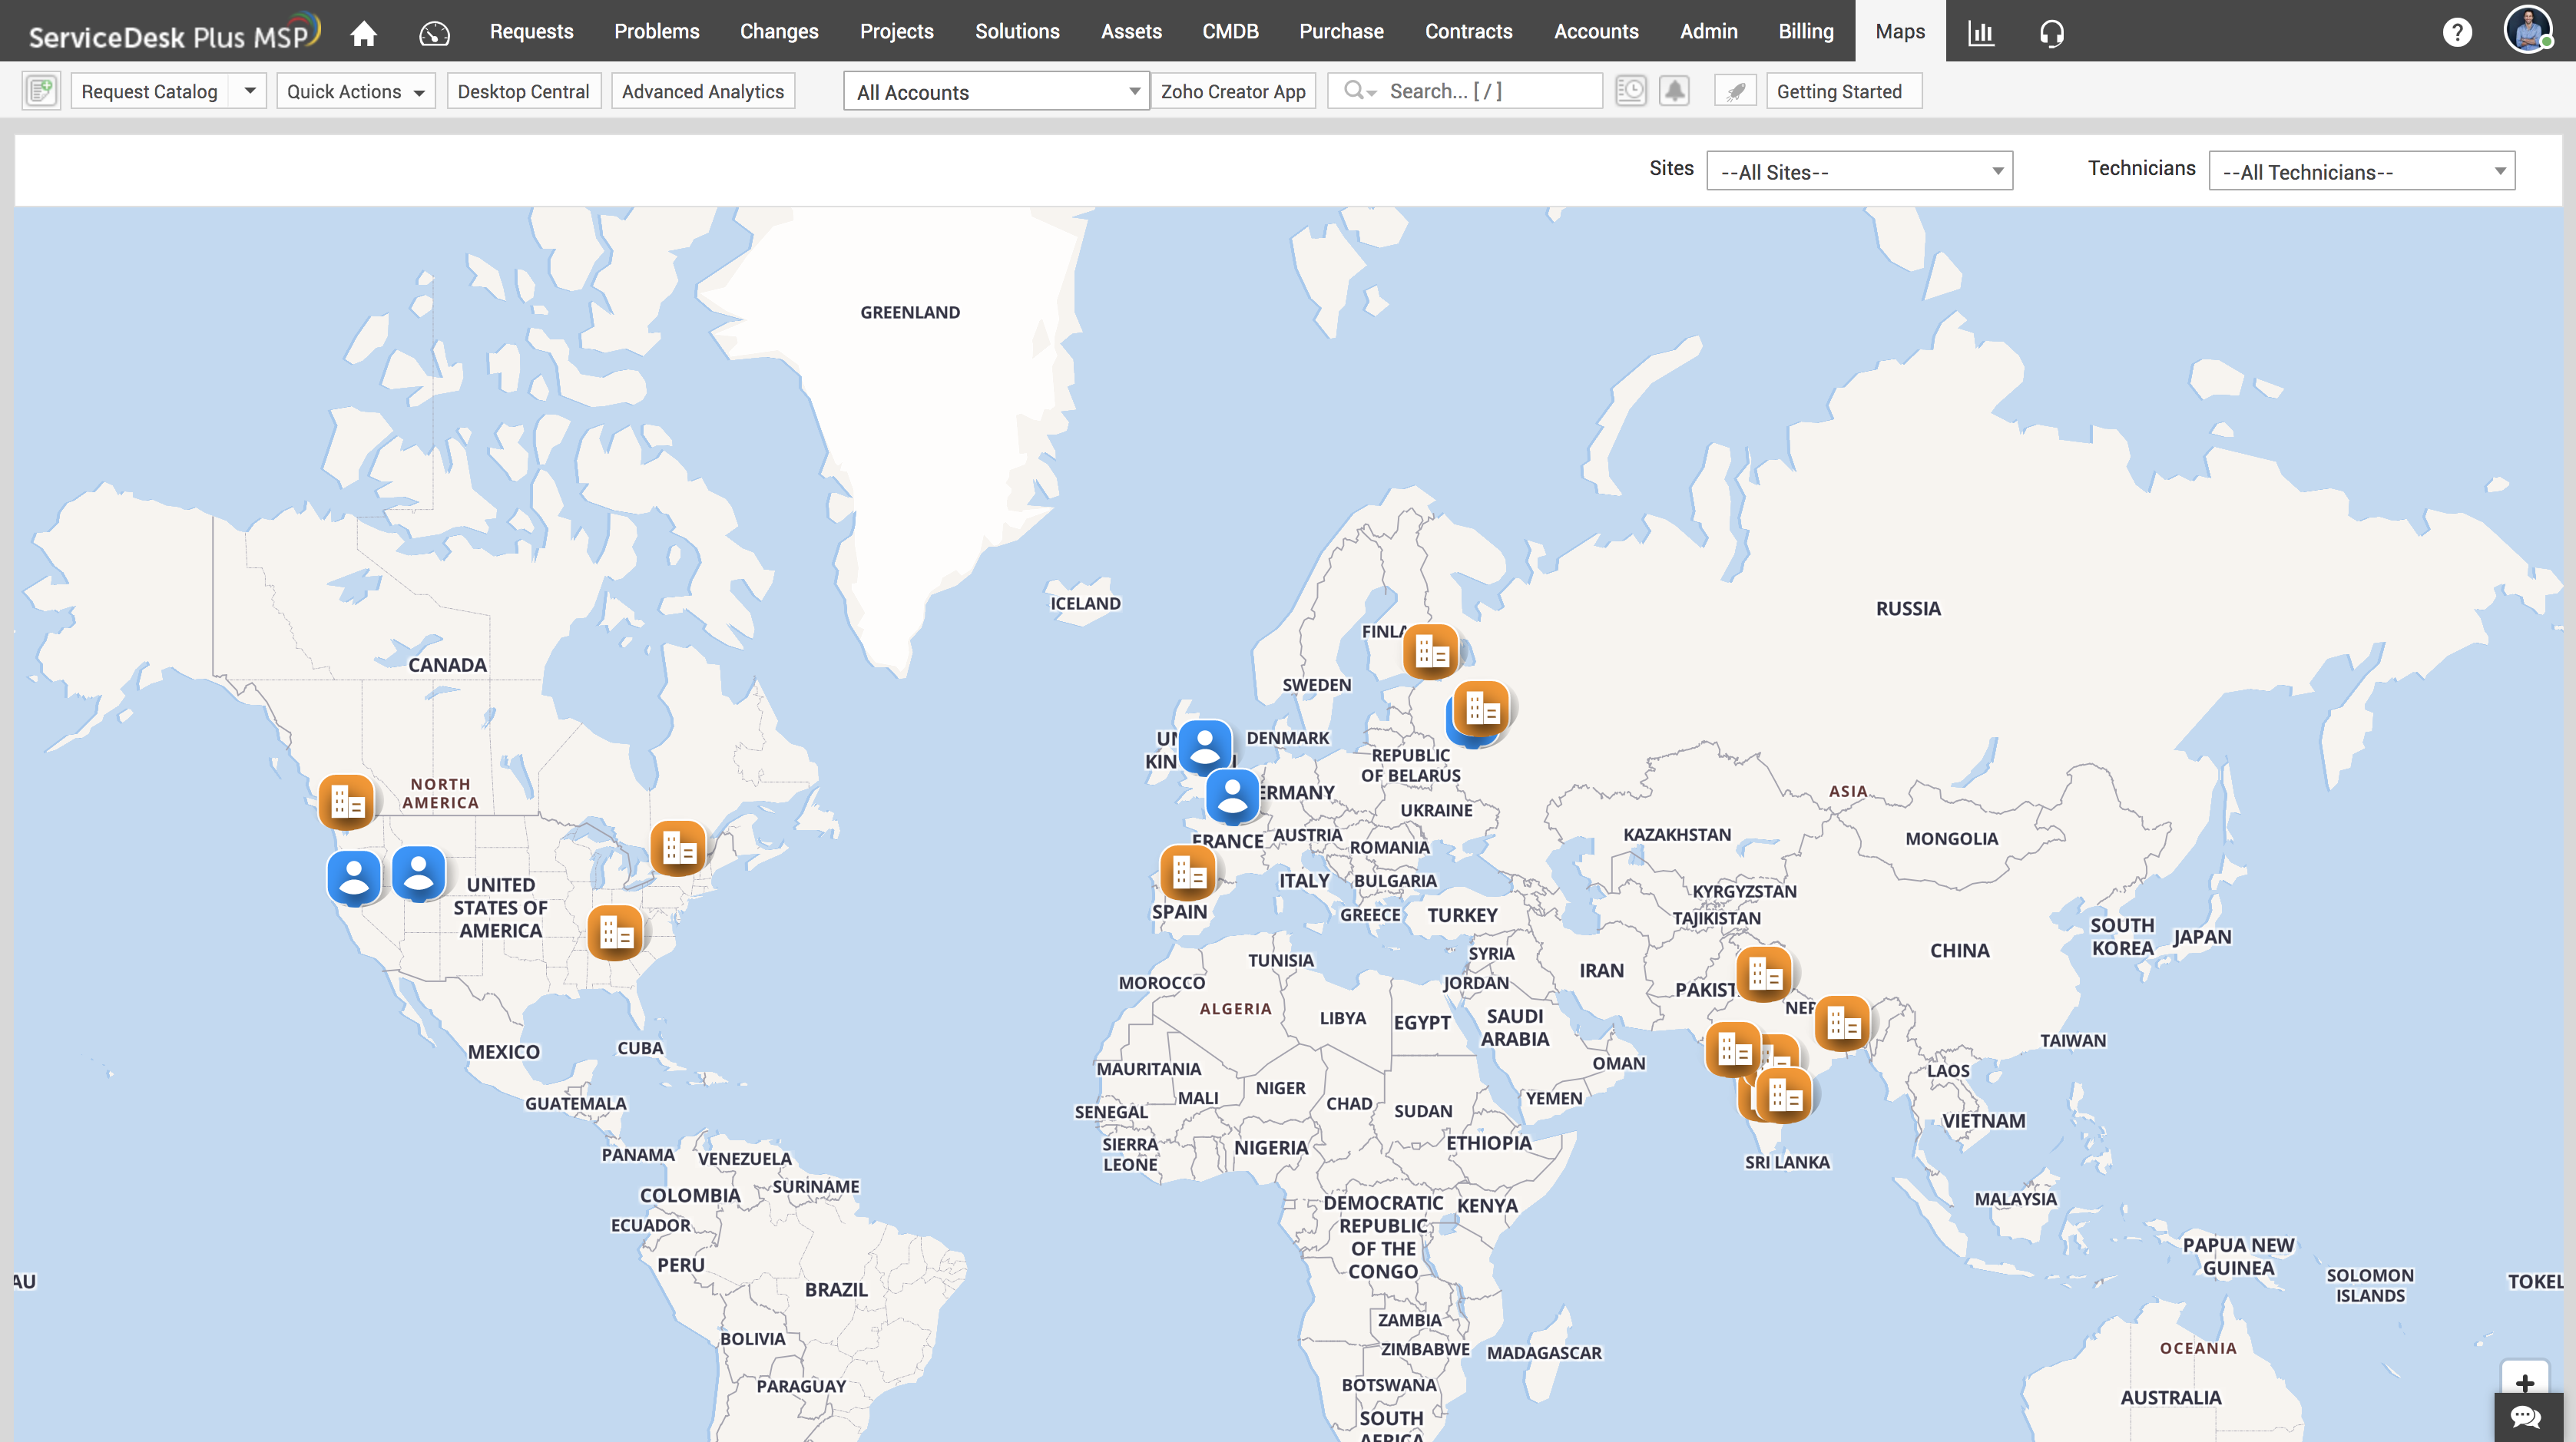2576x1442 pixels.
Task: Open the dashboard gauge icon
Action: point(434,33)
